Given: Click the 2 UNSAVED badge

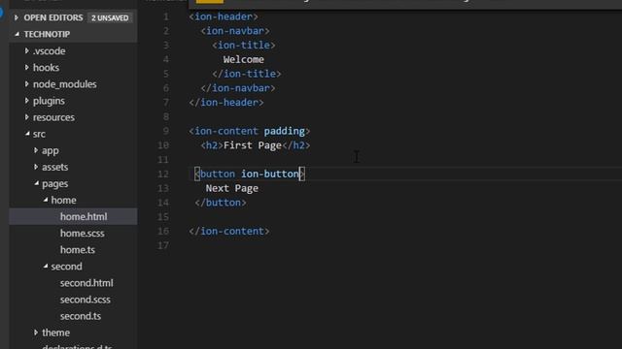Looking at the screenshot, I should click(x=110, y=17).
